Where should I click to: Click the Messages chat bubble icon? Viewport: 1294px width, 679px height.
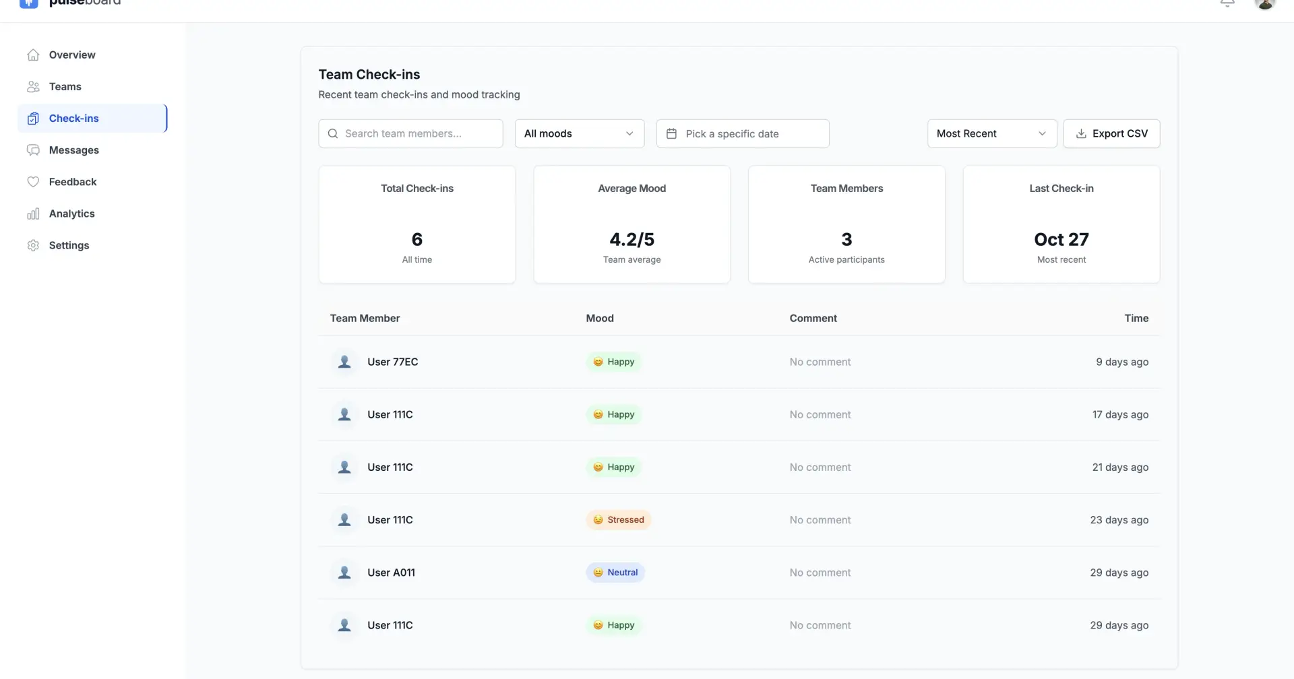(x=33, y=150)
